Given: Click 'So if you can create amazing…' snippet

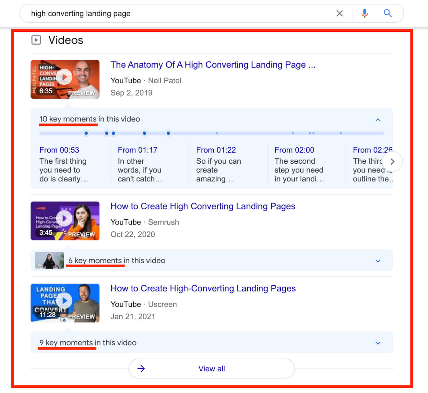Looking at the screenshot, I should pyautogui.click(x=219, y=170).
